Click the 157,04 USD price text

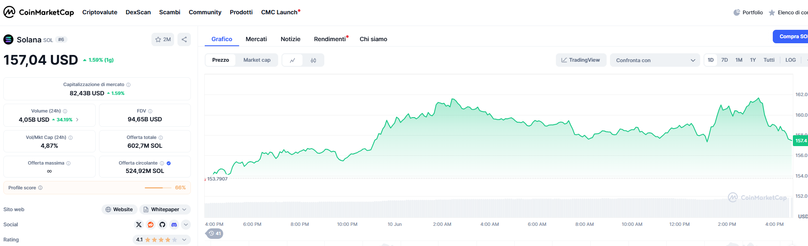(x=41, y=60)
